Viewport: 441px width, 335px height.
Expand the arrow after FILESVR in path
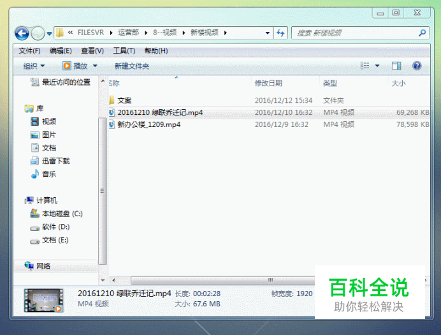(112, 33)
